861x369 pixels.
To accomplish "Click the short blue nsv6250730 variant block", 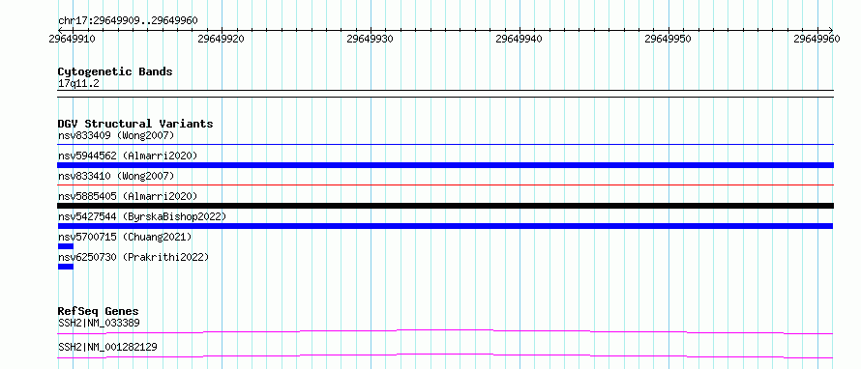I will pos(66,267).
